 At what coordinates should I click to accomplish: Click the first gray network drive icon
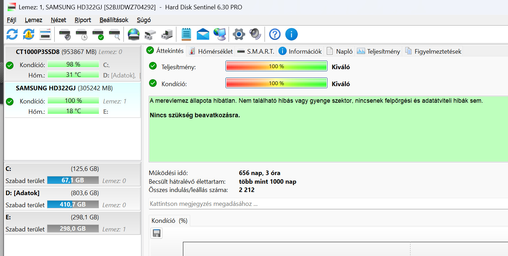click(x=150, y=35)
